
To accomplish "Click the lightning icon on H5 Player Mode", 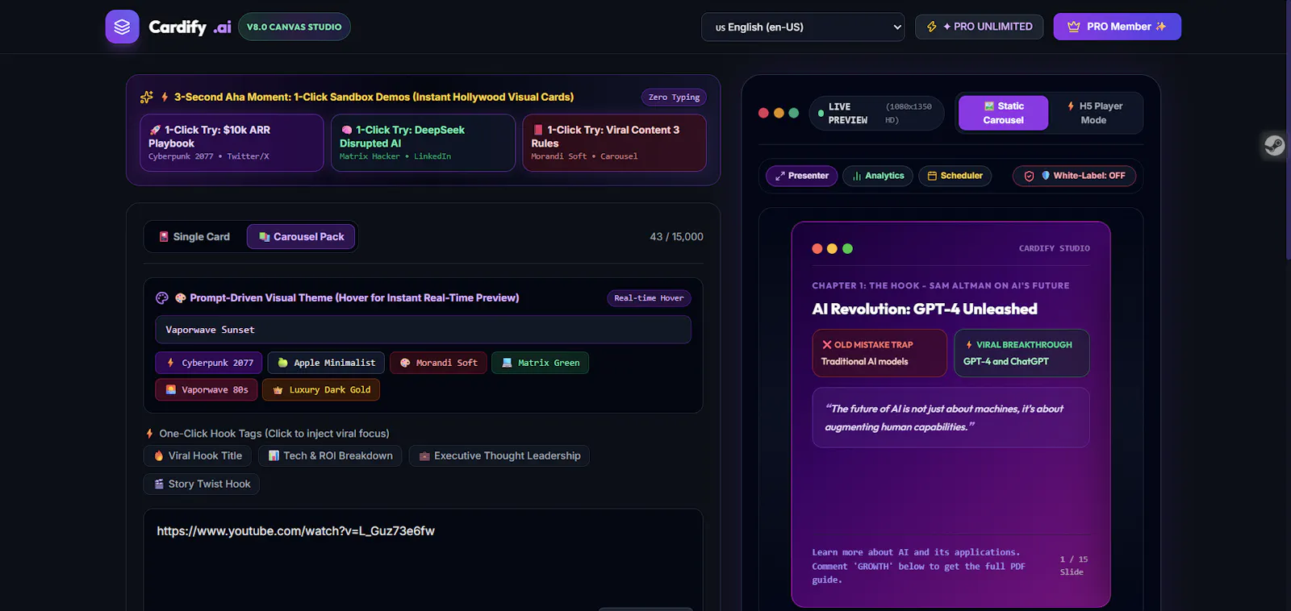I will (1071, 106).
